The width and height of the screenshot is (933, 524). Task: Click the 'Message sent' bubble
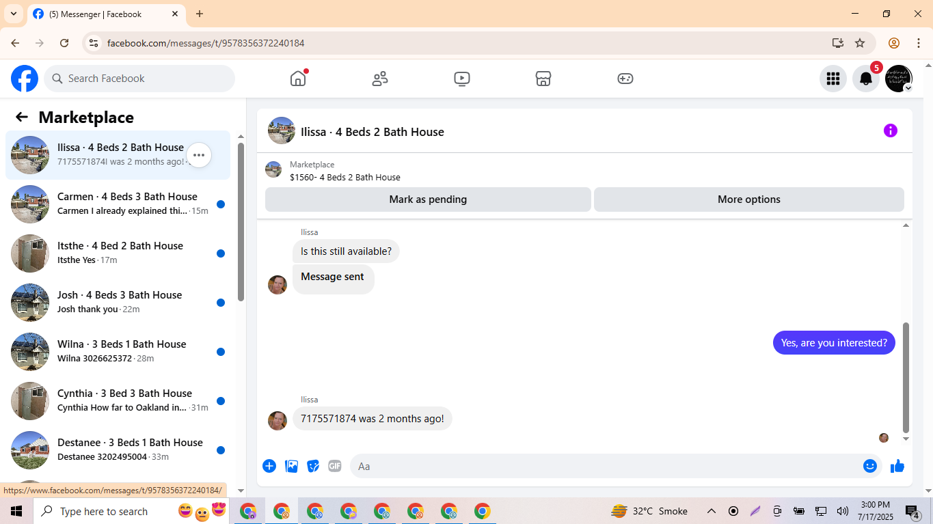[x=333, y=279]
